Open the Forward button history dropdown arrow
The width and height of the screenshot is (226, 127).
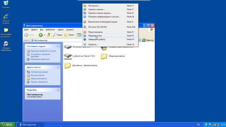[44, 35]
